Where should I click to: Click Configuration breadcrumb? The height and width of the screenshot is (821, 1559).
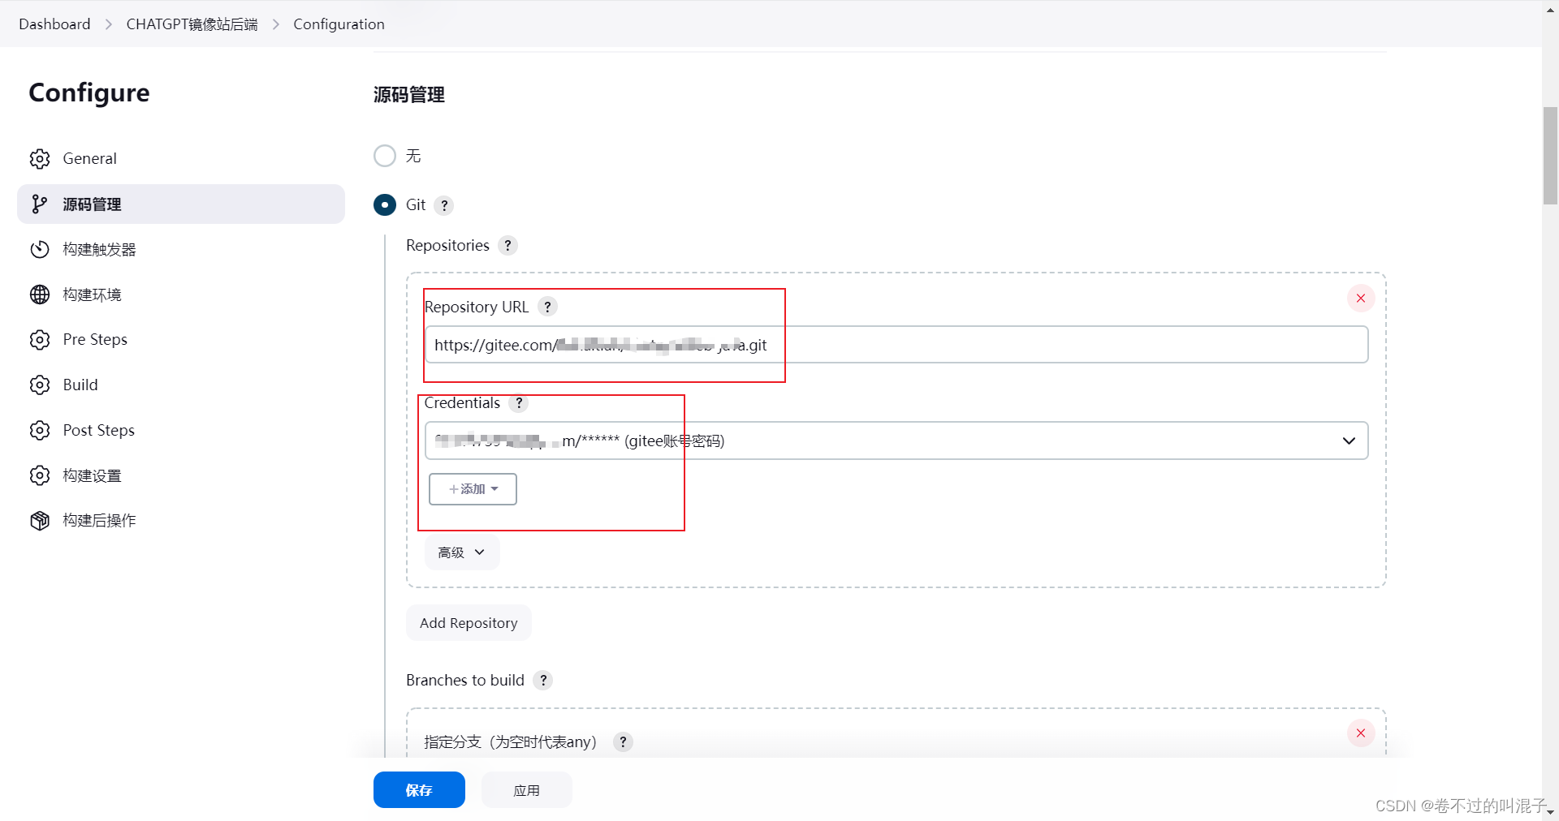(339, 24)
